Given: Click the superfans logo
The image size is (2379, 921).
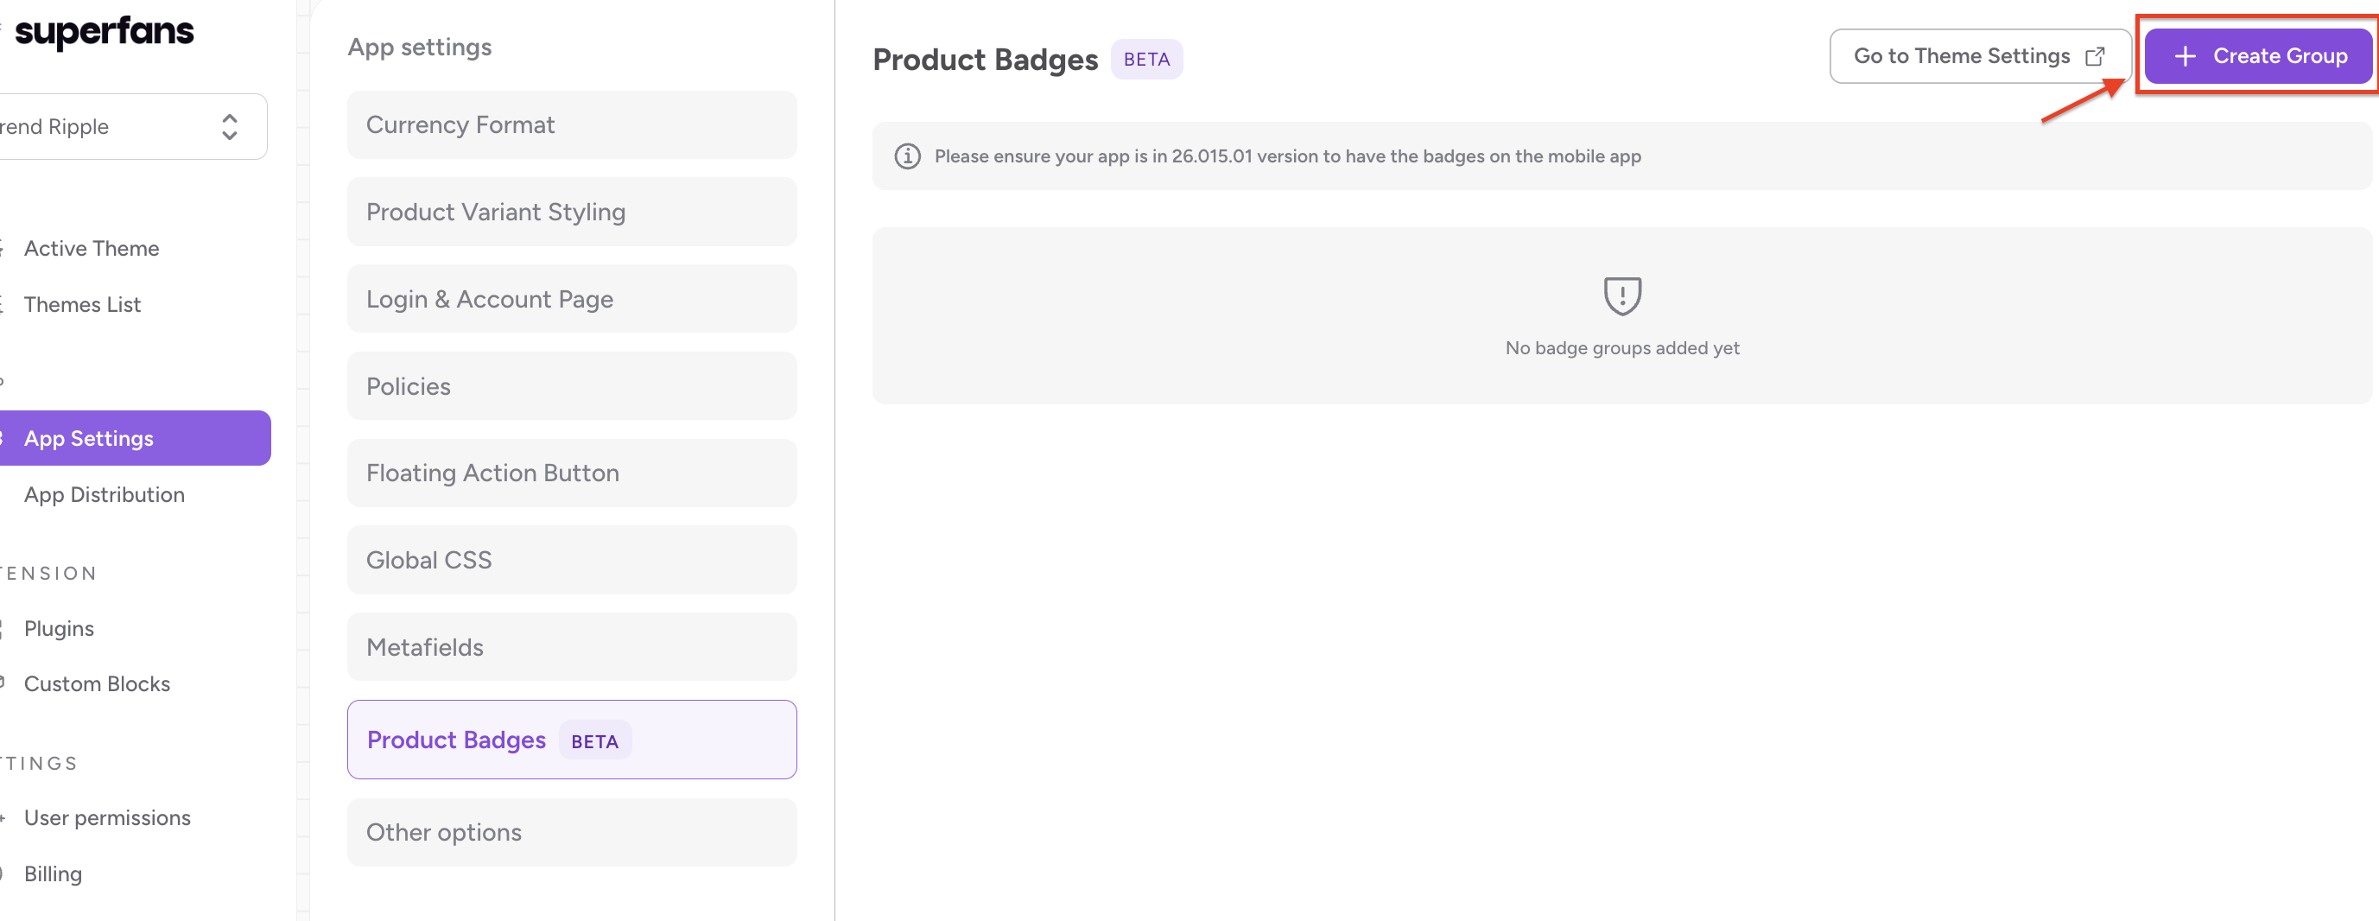Looking at the screenshot, I should [104, 32].
